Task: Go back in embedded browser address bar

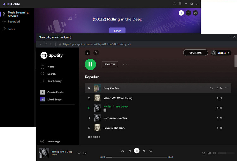Action: tap(40, 44)
